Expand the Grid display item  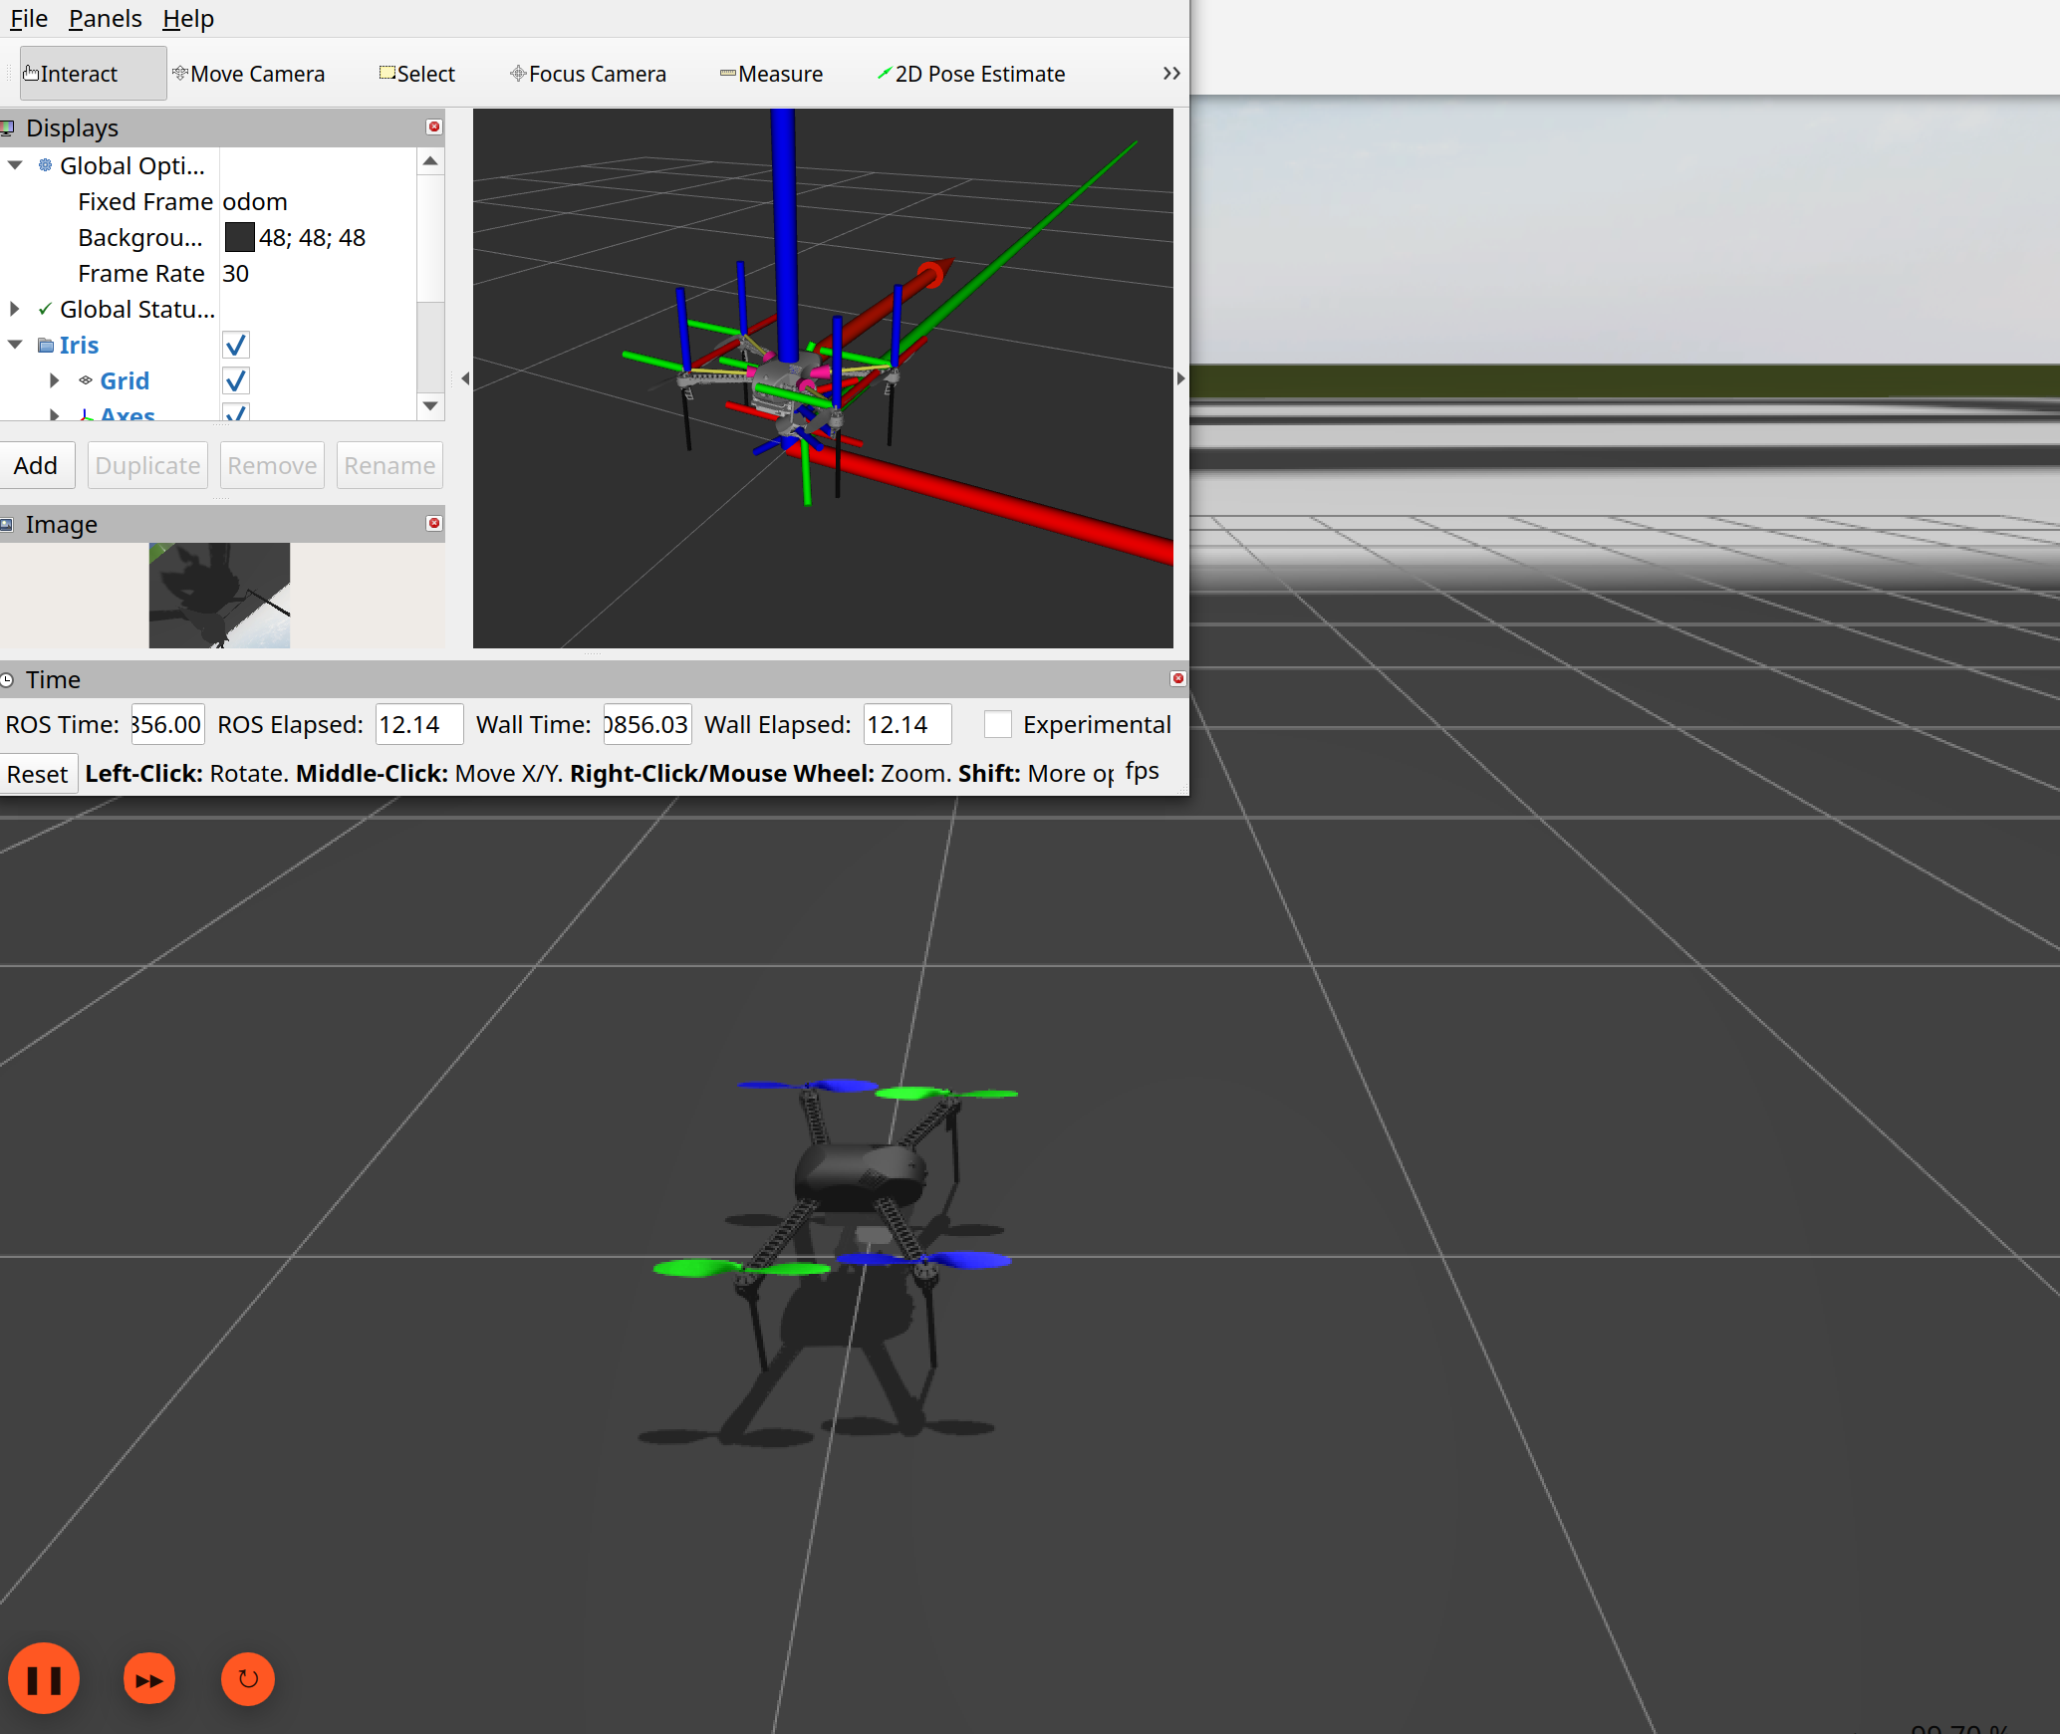pyautogui.click(x=55, y=380)
